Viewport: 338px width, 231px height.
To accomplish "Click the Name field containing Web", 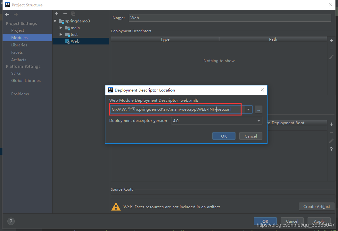I will 230,18.
